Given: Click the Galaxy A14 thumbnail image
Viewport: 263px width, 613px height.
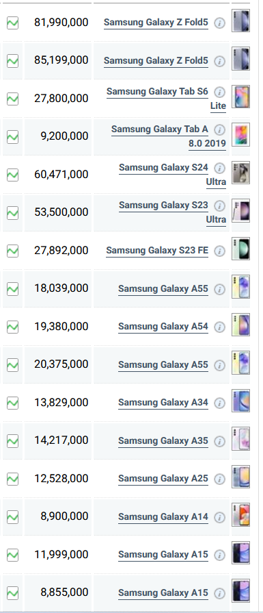Looking at the screenshot, I should (x=240, y=515).
